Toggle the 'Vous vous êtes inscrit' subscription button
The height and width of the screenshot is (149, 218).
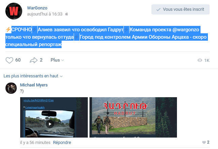(180, 9)
